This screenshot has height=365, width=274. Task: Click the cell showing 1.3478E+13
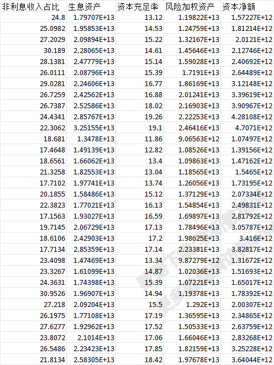click(91, 139)
